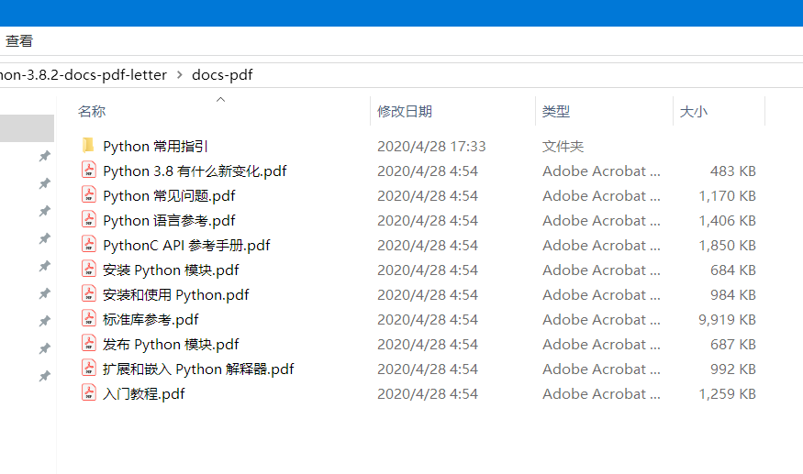The width and height of the screenshot is (803, 474).
Task: Click the 483 KB size value
Action: click(x=733, y=171)
